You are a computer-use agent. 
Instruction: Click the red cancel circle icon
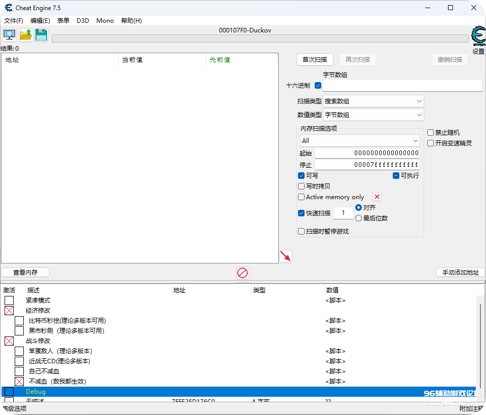tap(242, 273)
